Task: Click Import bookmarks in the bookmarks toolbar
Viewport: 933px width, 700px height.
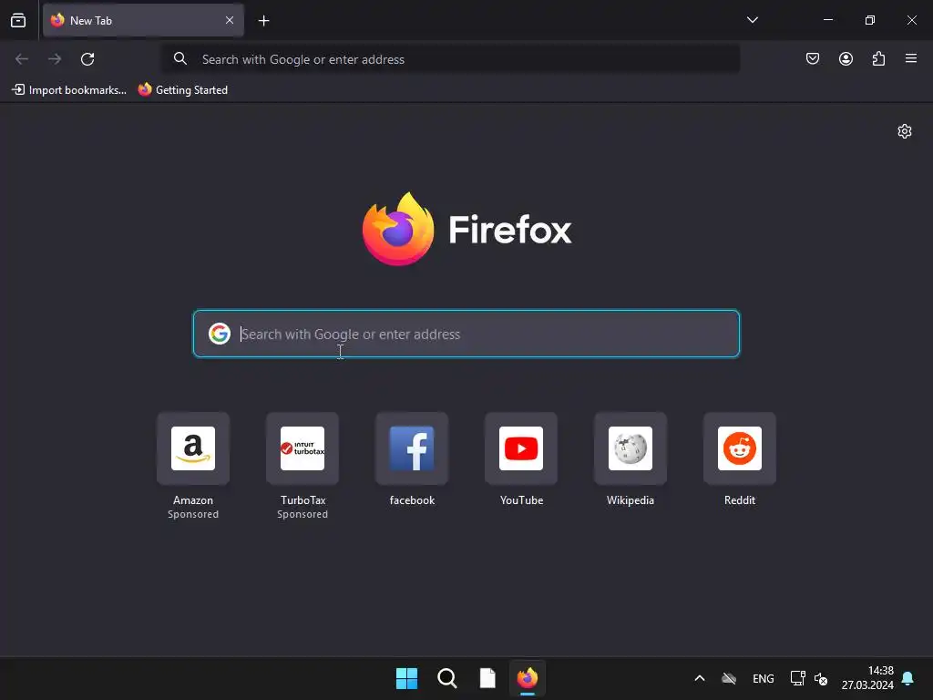Action: point(69,90)
